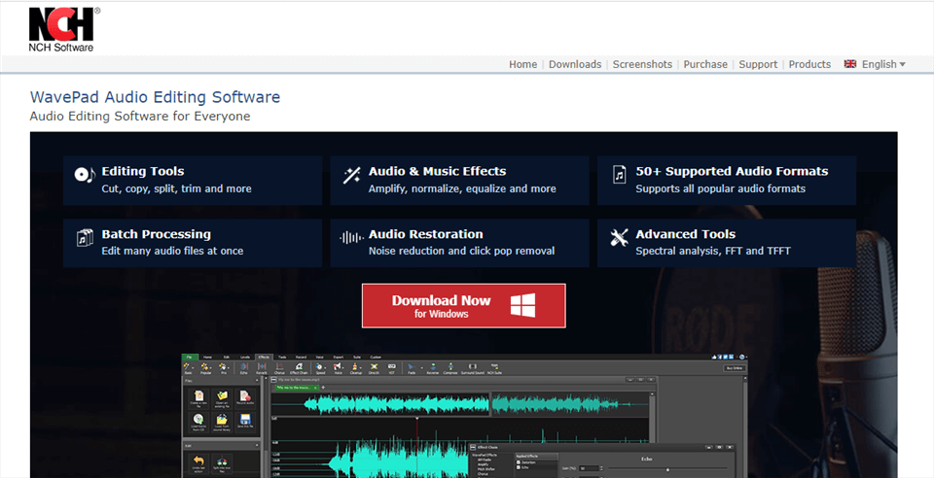Image resolution: width=934 pixels, height=478 pixels.
Task: Open the Downloads navigation link
Action: (575, 64)
